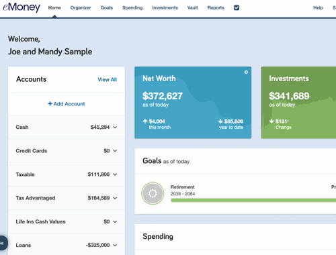The image size is (336, 255).
Task: Click the Retirement goal name
Action: coord(183,187)
